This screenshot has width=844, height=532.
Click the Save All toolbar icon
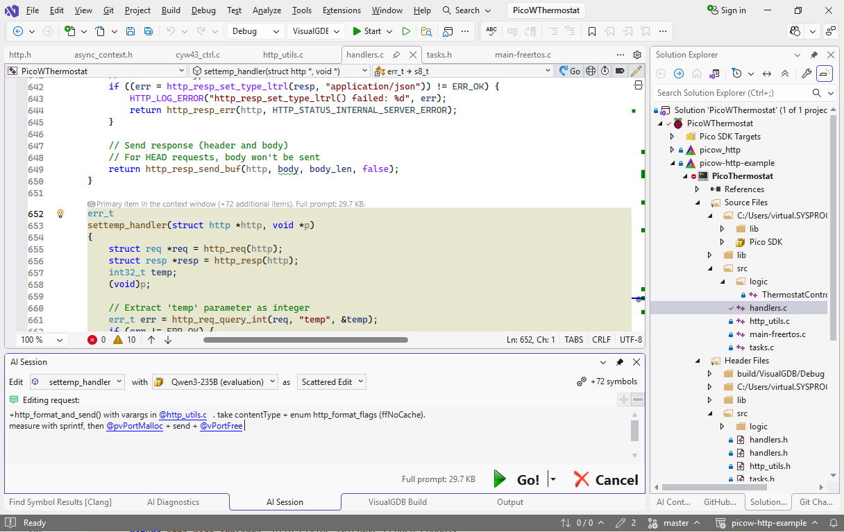tap(148, 31)
